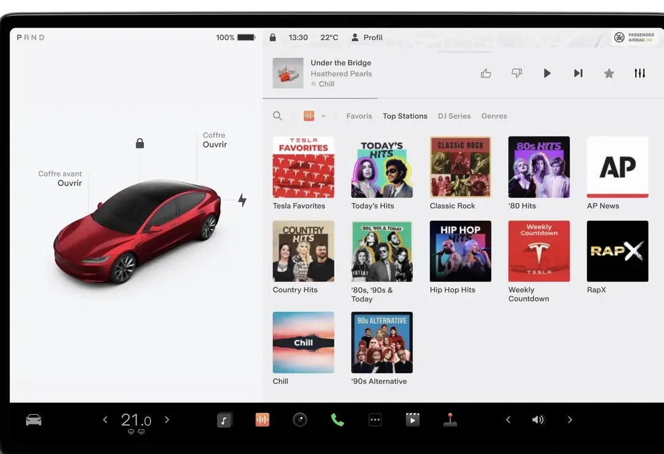Switch to the DJ Series tab
The image size is (664, 454).
454,116
